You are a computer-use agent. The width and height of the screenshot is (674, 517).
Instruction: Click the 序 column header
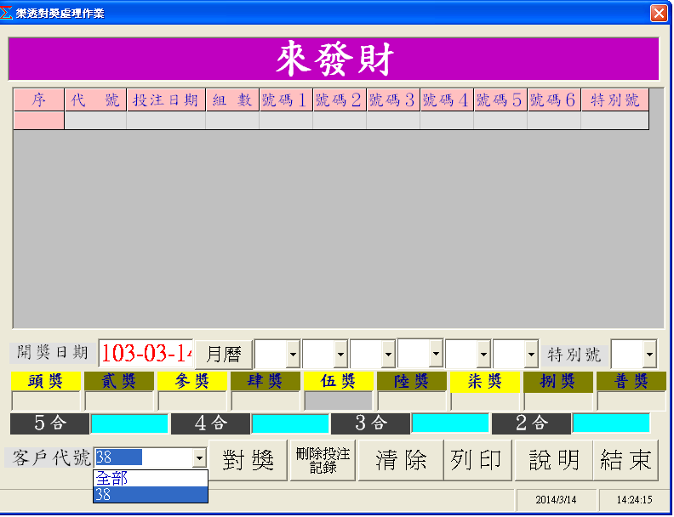[x=38, y=100]
